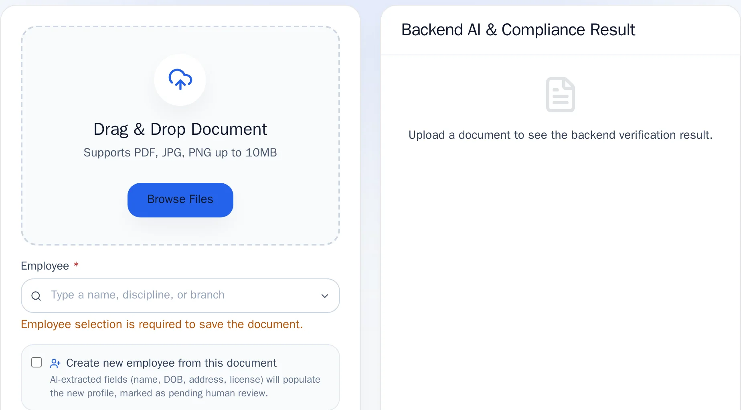Click the cloud upload icon

click(x=180, y=79)
